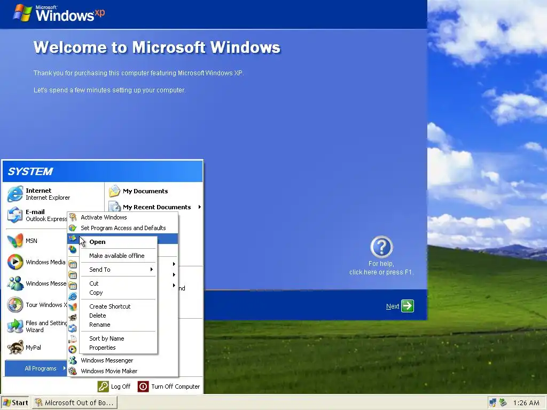The image size is (547, 410).
Task: Click the Log Off key icon
Action: pos(103,387)
